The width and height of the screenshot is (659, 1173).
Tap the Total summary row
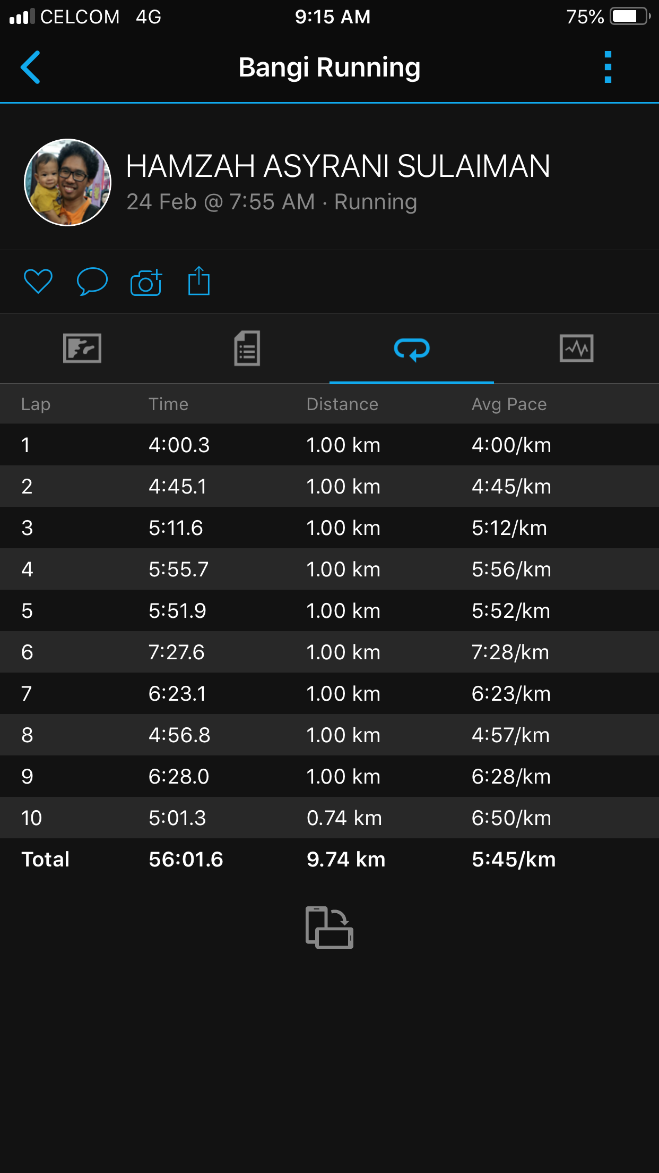pos(329,859)
